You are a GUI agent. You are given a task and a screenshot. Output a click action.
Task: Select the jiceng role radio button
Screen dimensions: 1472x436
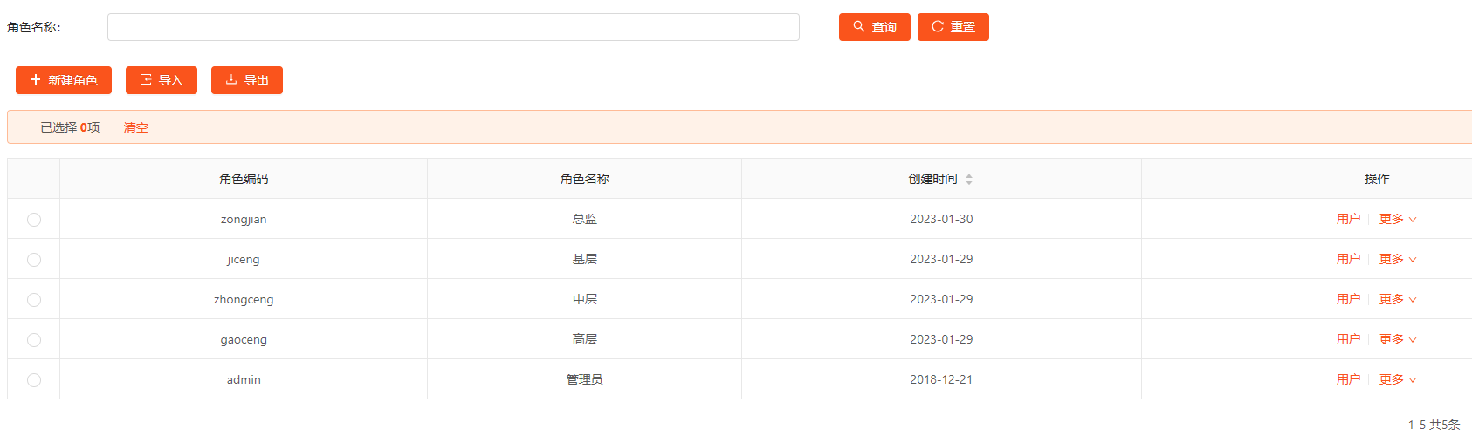point(34,260)
